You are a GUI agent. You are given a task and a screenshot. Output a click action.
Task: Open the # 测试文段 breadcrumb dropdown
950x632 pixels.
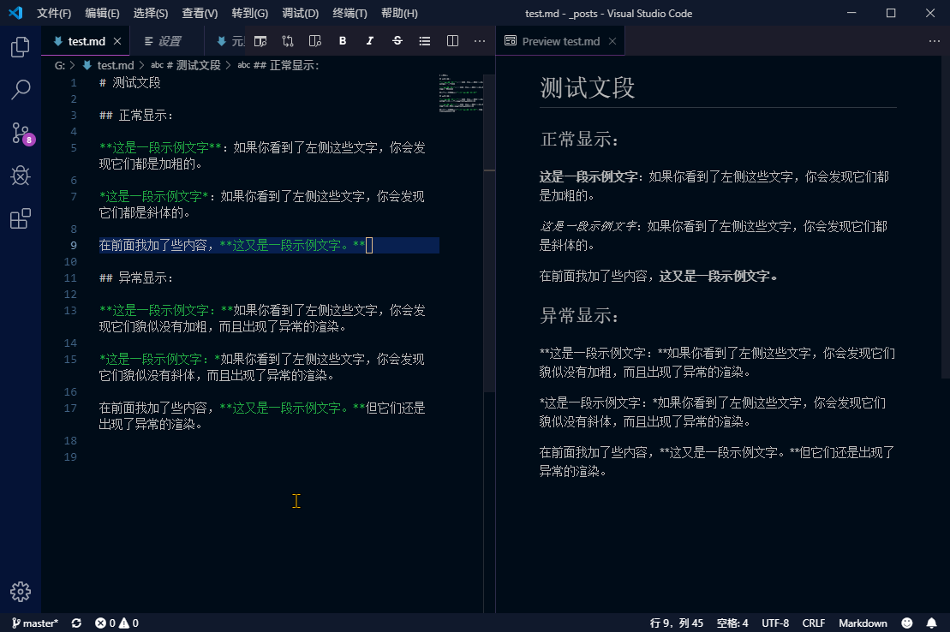point(186,65)
